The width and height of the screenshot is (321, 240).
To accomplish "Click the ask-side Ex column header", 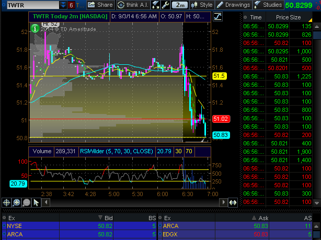I will pyautogui.click(x=167, y=218).
